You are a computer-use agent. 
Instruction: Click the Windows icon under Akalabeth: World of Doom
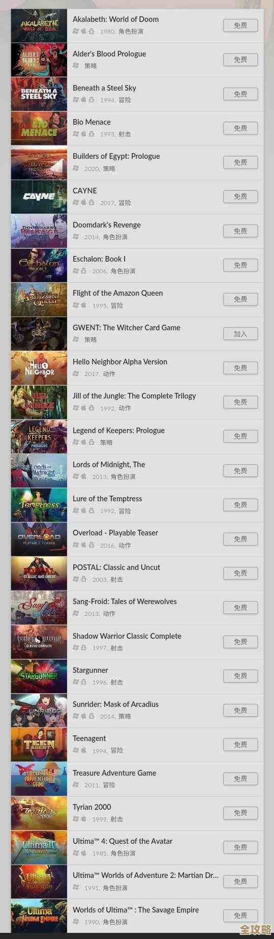(x=76, y=32)
